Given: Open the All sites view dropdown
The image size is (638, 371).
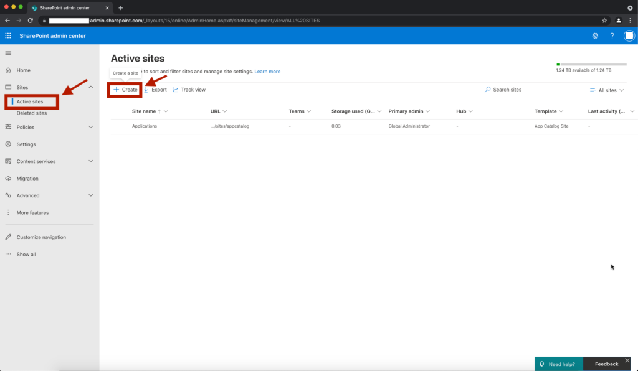Looking at the screenshot, I should [607, 90].
